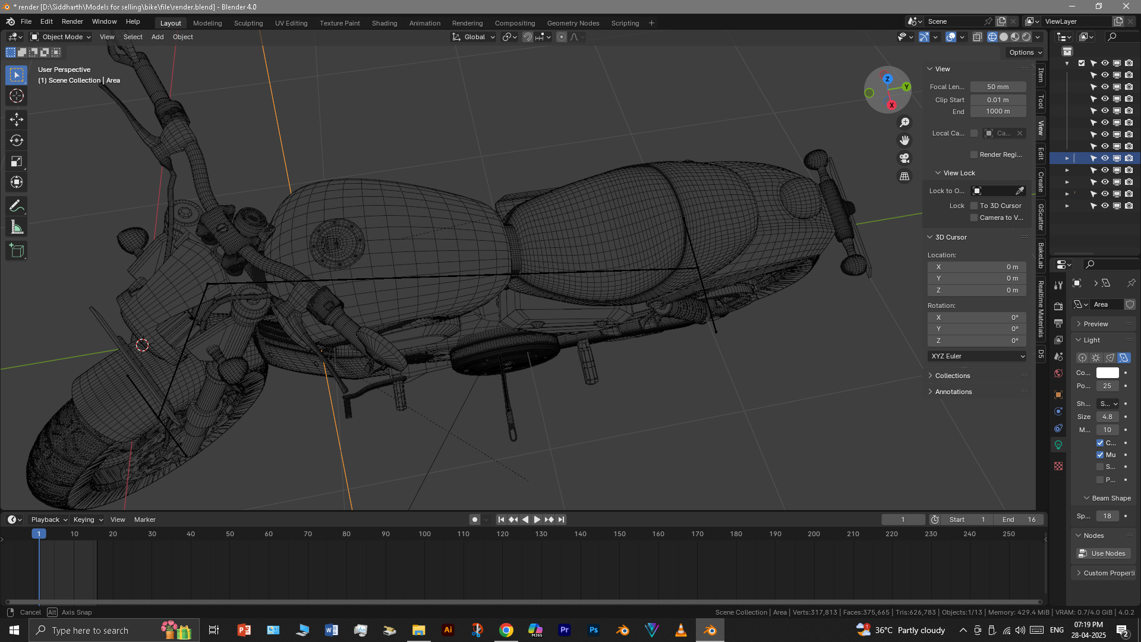Toggle camera view icon in viewport

[904, 158]
